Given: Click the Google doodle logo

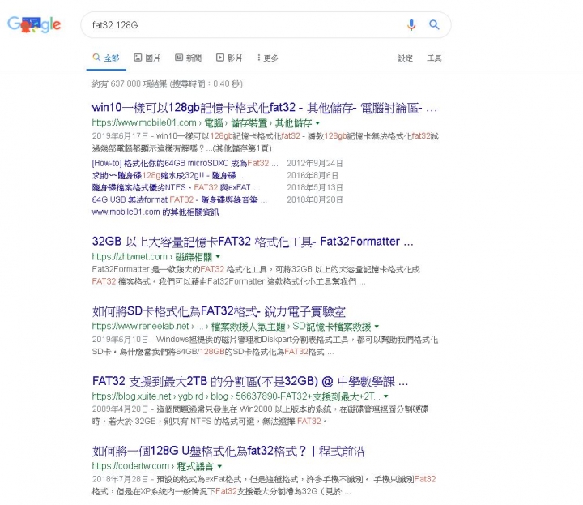Looking at the screenshot, I should [34, 24].
